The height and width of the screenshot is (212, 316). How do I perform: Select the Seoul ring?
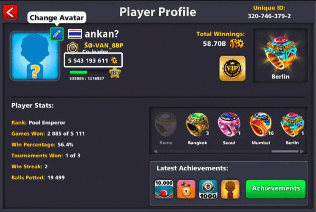229,129
